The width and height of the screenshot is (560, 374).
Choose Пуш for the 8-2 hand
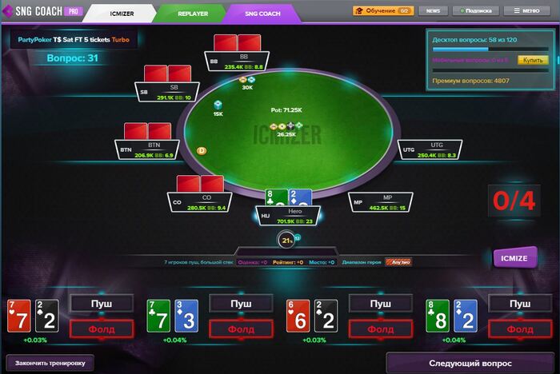click(520, 304)
